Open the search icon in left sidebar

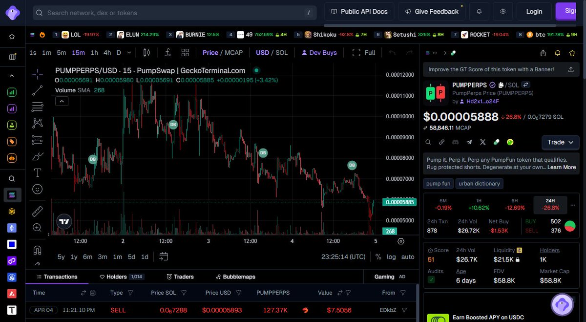[12, 179]
